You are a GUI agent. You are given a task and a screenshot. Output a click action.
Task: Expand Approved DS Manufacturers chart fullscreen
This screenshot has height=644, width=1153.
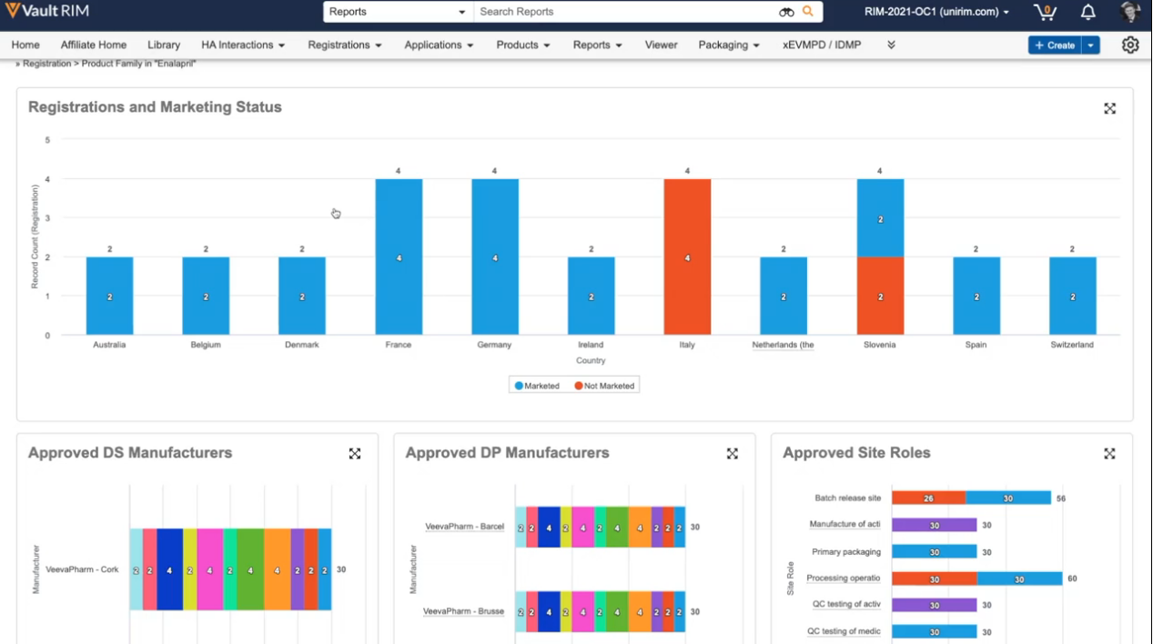point(355,454)
